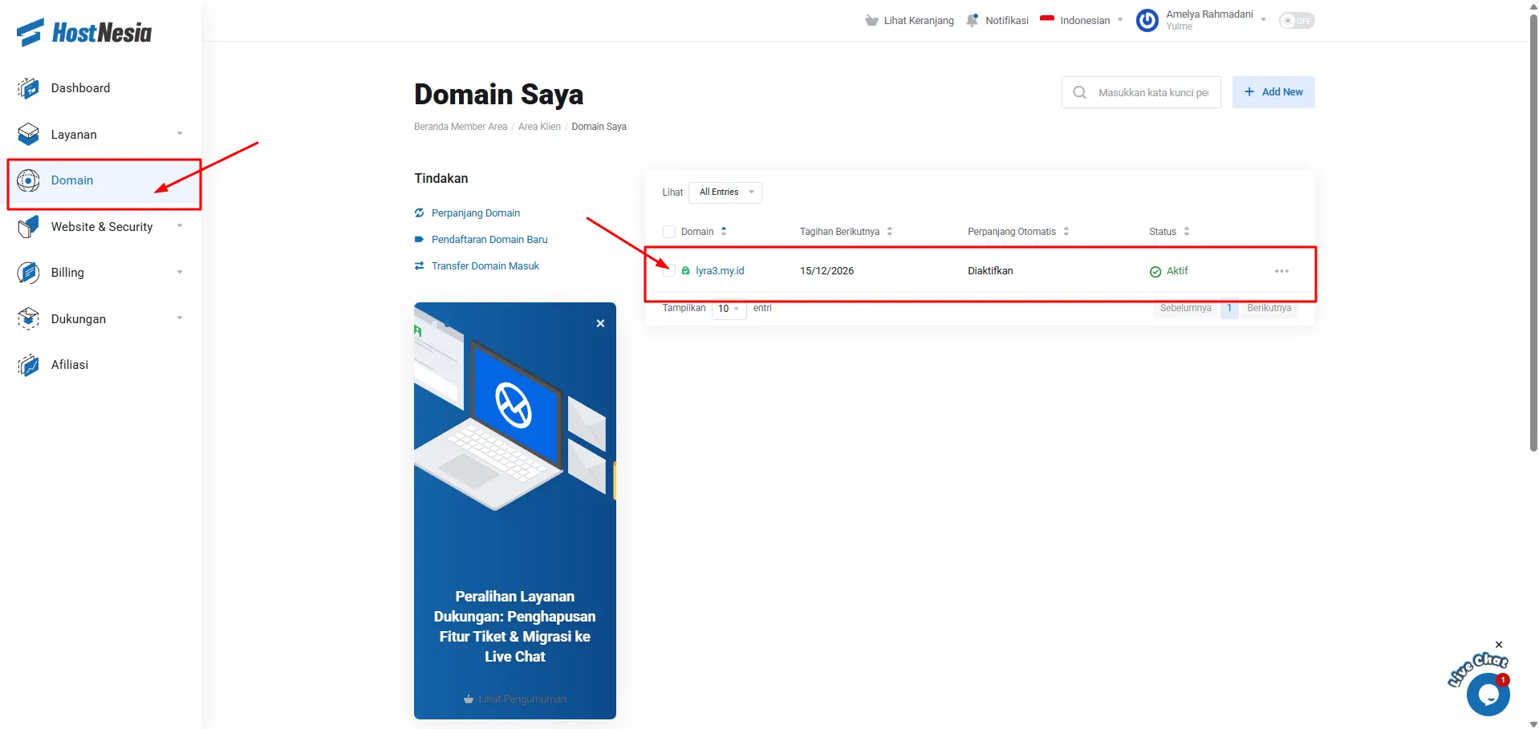This screenshot has width=1539, height=729.
Task: Click the Lihat Keranjang cart icon
Action: click(871, 21)
